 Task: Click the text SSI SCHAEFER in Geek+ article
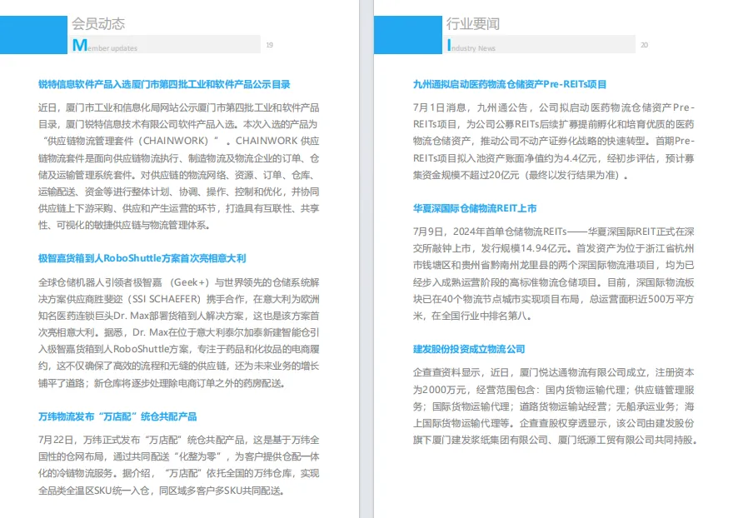(167, 299)
